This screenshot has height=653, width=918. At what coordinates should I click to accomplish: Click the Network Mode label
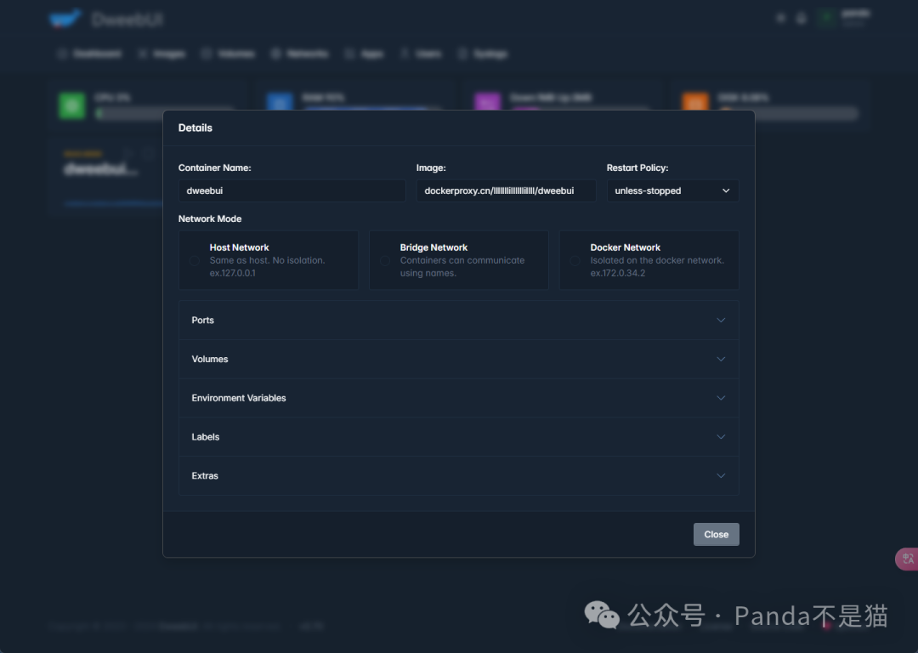coord(210,219)
